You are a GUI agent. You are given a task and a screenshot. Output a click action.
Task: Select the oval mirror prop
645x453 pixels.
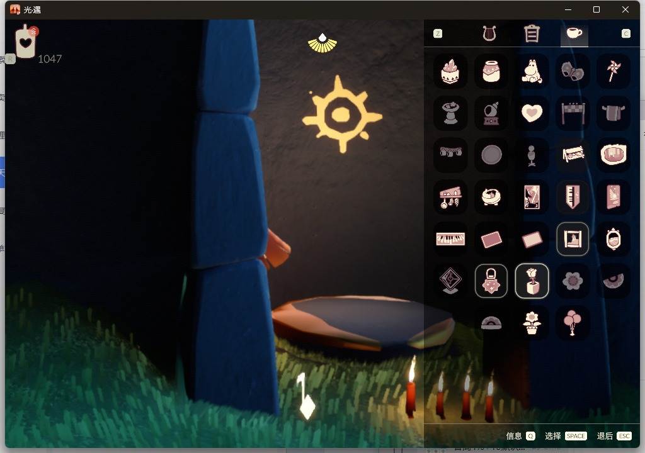click(x=614, y=238)
